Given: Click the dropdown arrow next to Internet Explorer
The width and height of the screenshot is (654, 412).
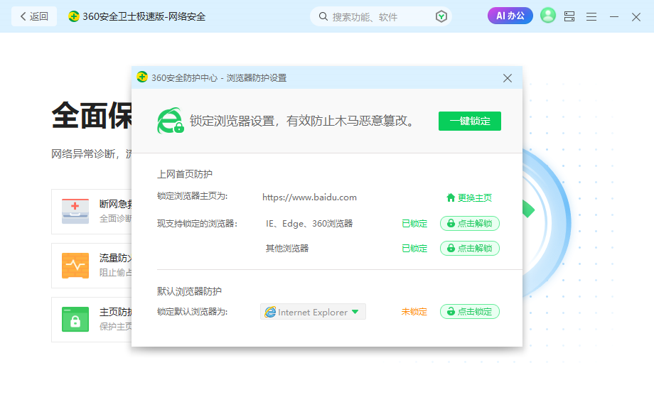Looking at the screenshot, I should pyautogui.click(x=355, y=312).
